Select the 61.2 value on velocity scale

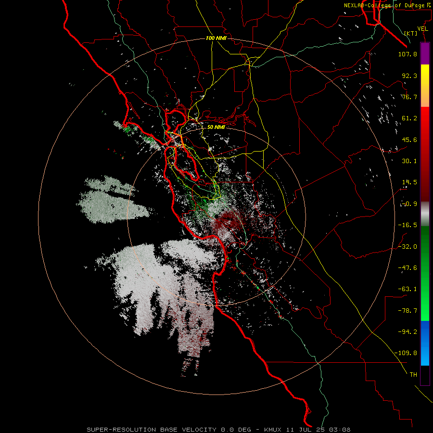[x=409, y=118]
